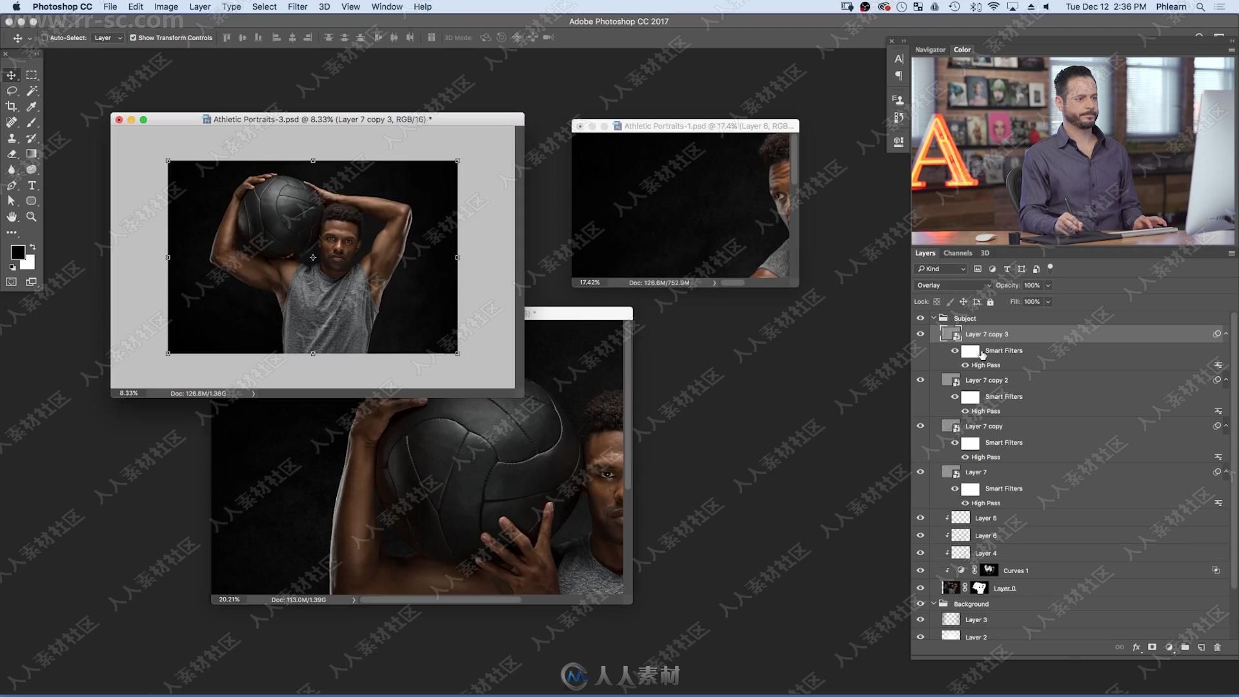Select the Healing Brush tool
The image size is (1239, 697).
[x=12, y=122]
